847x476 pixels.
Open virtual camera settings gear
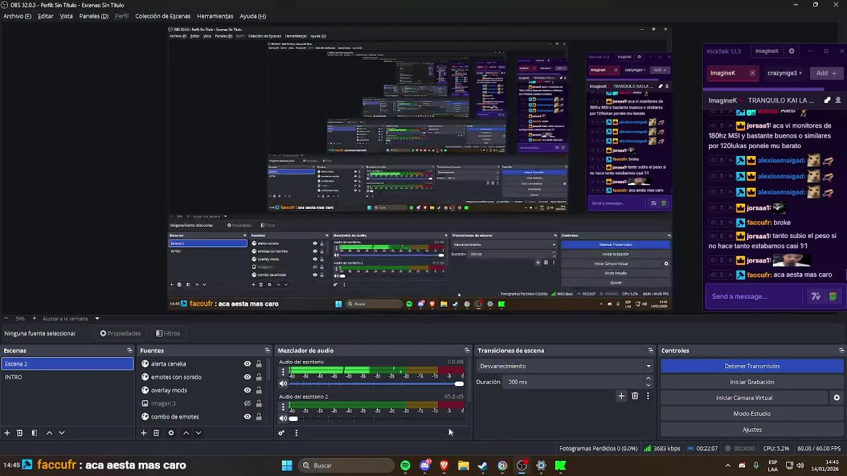836,398
